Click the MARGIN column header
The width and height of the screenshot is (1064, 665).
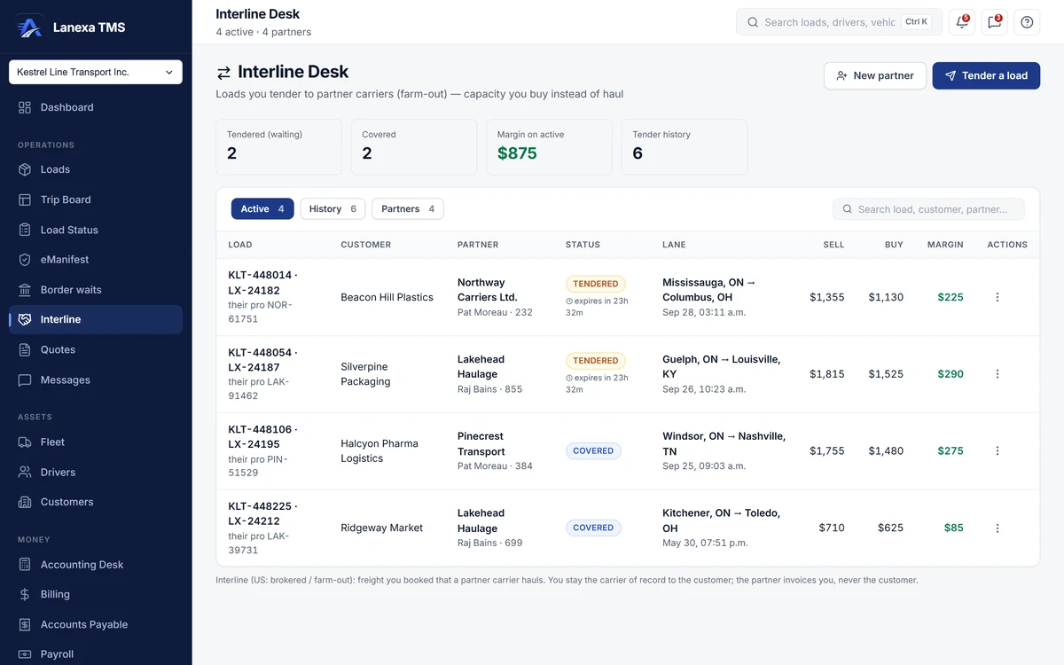[945, 245]
